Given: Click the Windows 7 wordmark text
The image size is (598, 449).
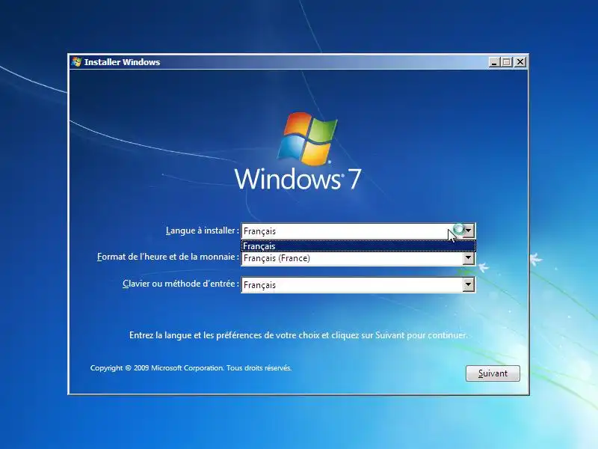Looking at the screenshot, I should click(298, 179).
